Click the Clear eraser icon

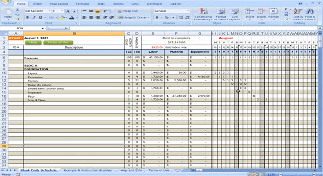[x=286, y=19]
